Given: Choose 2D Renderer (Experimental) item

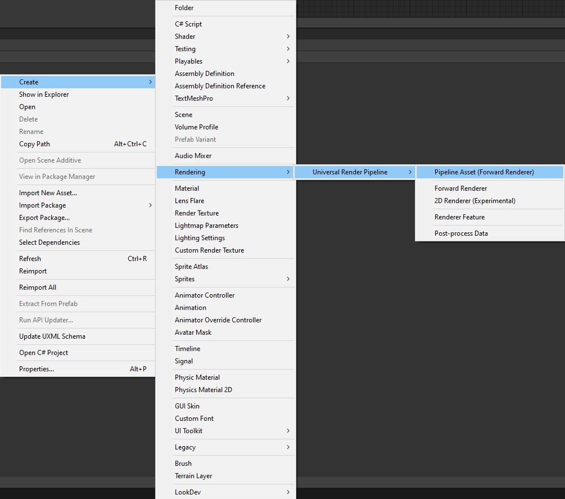Looking at the screenshot, I should click(x=474, y=201).
